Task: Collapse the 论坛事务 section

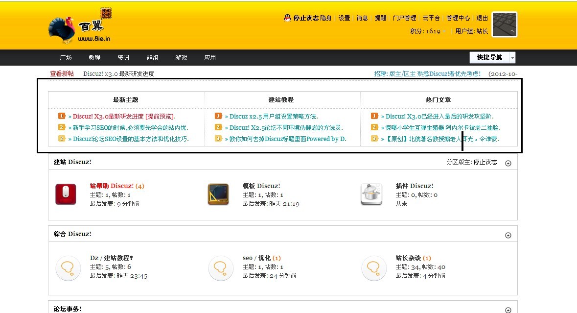Action: (x=508, y=310)
